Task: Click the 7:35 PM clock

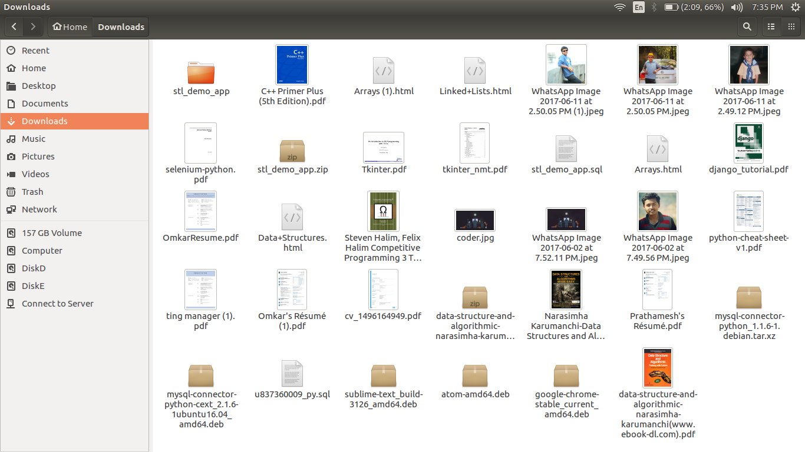Action: point(768,7)
